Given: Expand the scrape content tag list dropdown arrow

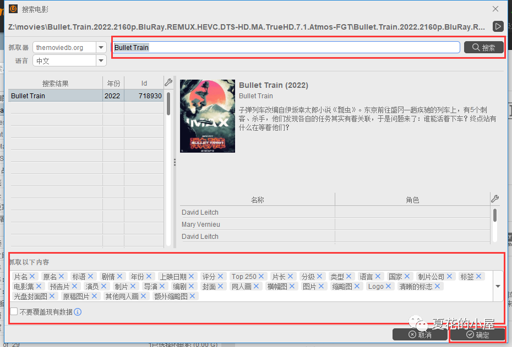Looking at the screenshot, I should click(498, 286).
